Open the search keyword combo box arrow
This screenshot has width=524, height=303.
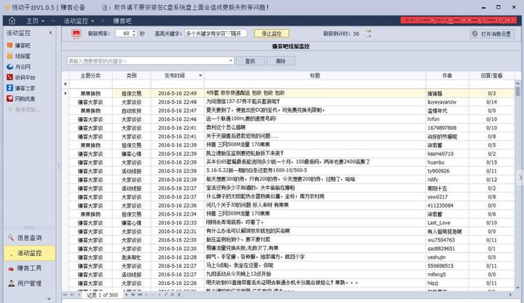tap(231, 61)
